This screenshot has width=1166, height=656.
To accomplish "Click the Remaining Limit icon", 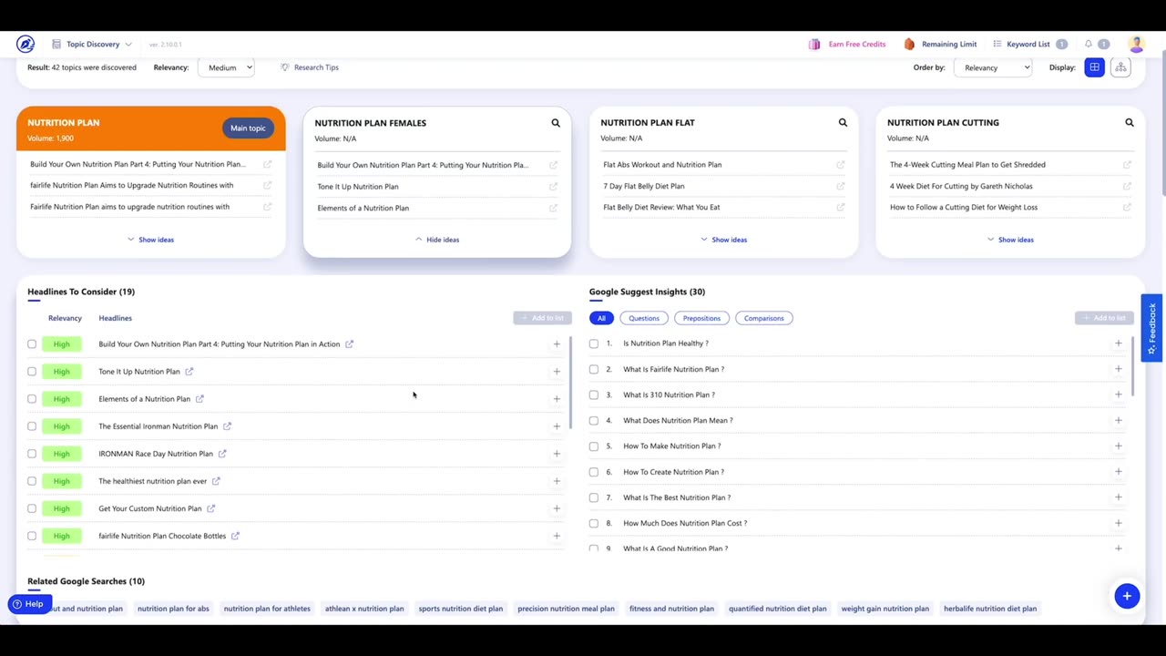I will click(909, 44).
